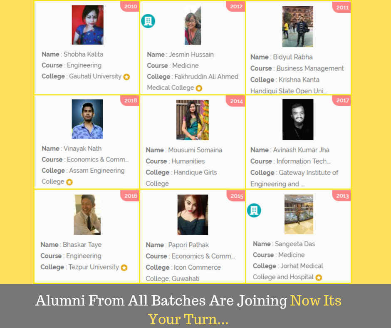Image resolution: width=391 pixels, height=328 pixels.
Task: Click the star badge next to Gauhati University
Action: coord(127,77)
